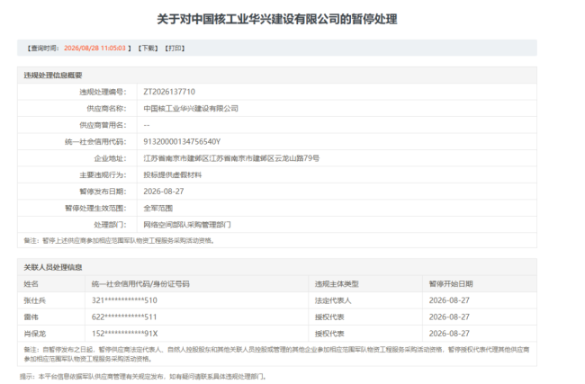585x384 pixels.
Task: Click the 【下载】 download link
Action: point(148,48)
